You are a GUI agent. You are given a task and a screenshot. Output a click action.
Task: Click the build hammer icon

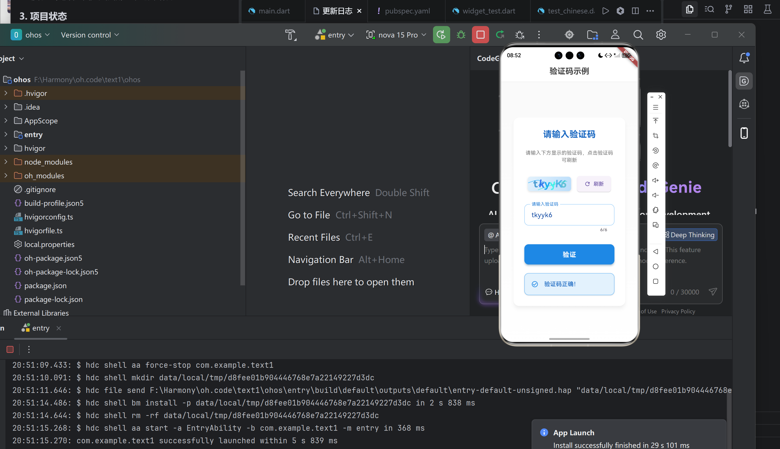(290, 35)
